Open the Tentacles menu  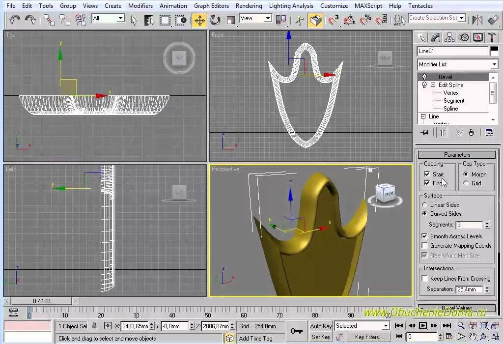pyautogui.click(x=420, y=6)
